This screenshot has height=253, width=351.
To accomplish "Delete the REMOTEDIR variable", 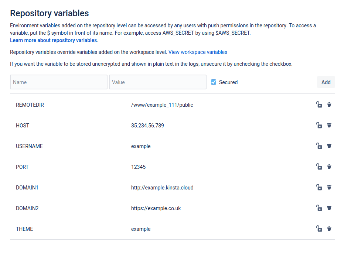I will pyautogui.click(x=329, y=105).
